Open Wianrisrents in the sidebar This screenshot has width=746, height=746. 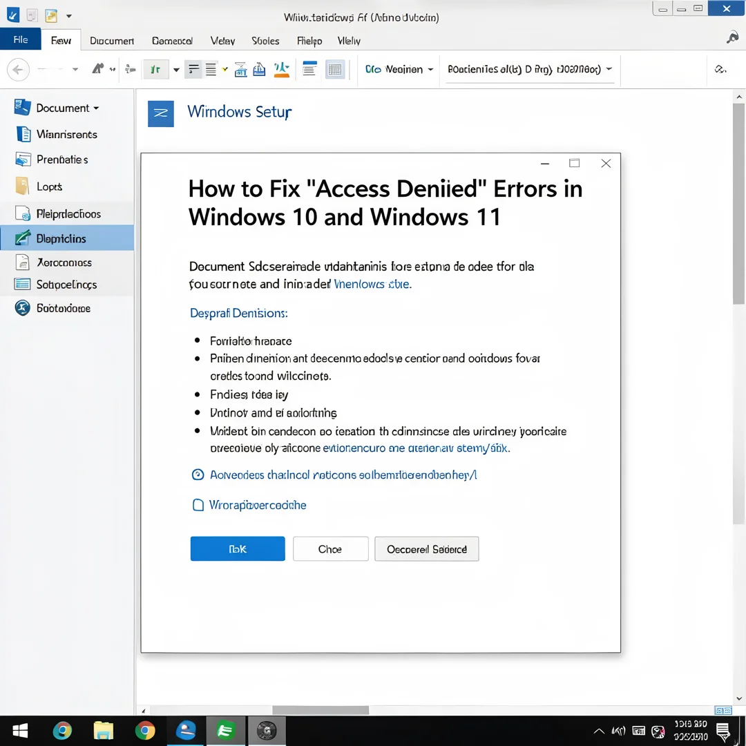[67, 135]
